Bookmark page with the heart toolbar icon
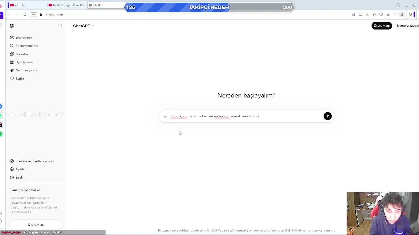 [381, 14]
